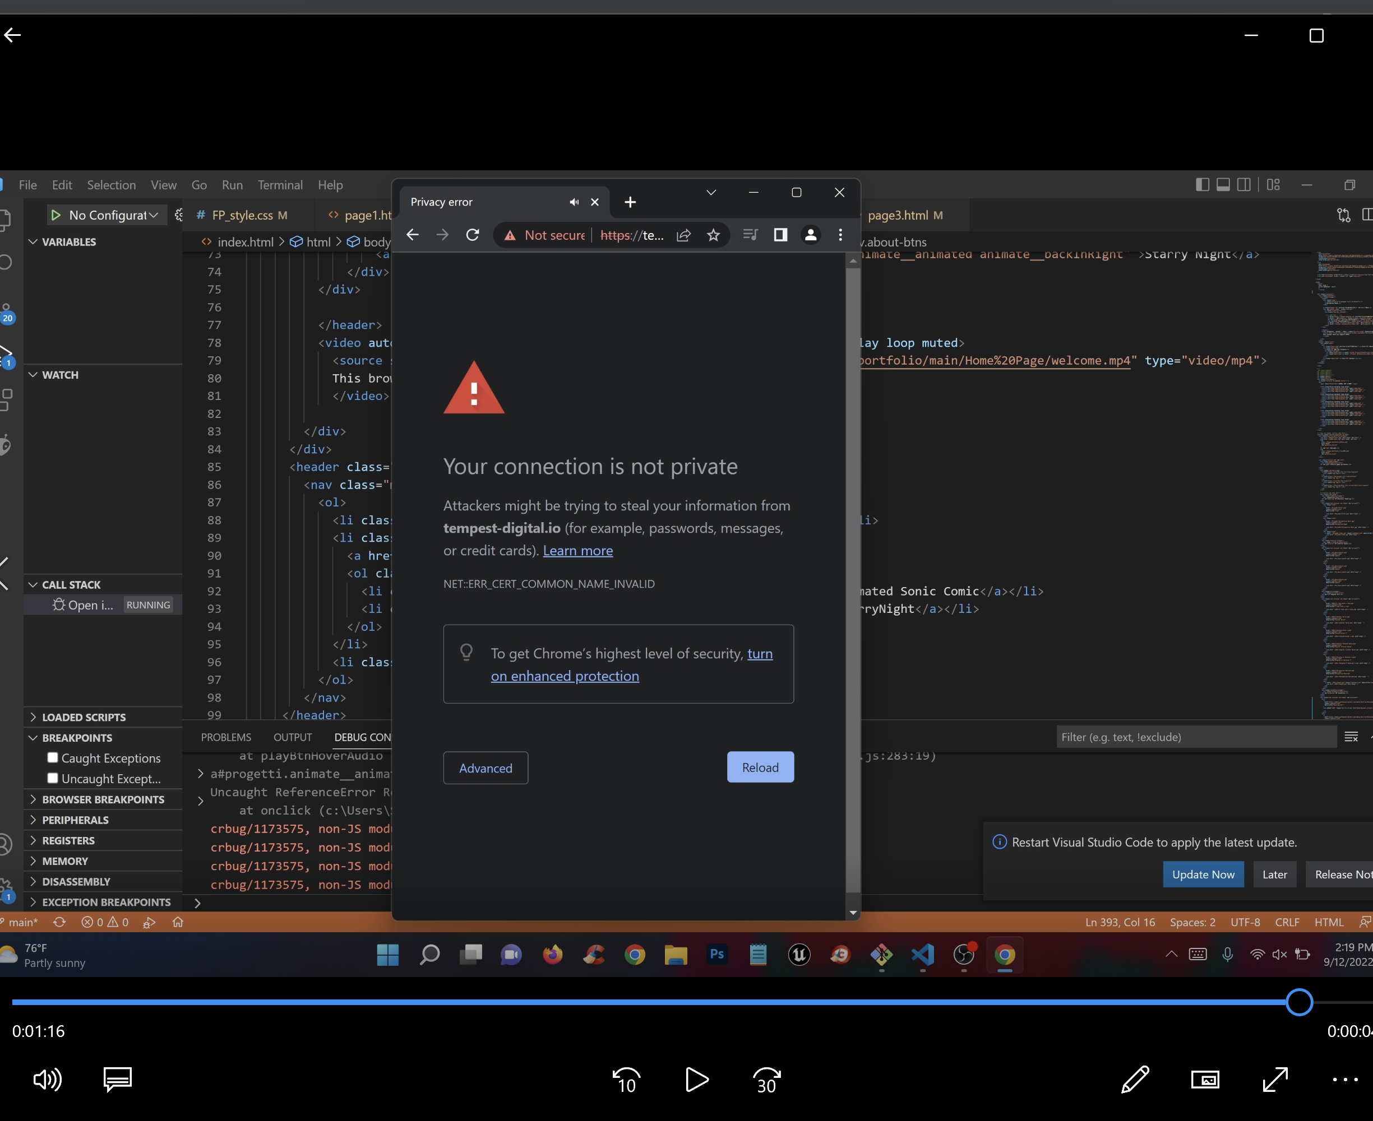Open a new Chrome tab with the plus
This screenshot has width=1373, height=1121.
(631, 202)
